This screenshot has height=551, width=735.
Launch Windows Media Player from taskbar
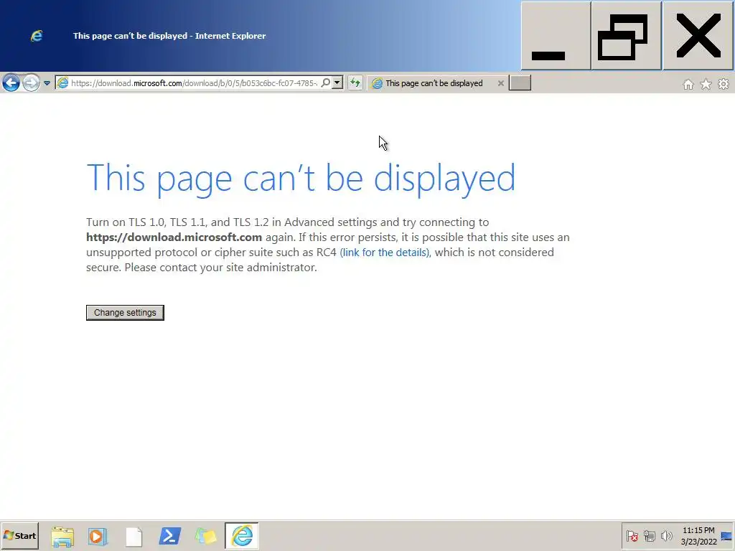pyautogui.click(x=98, y=536)
